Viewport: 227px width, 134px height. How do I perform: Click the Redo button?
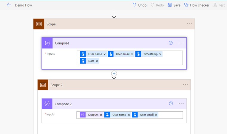coord(157,5)
